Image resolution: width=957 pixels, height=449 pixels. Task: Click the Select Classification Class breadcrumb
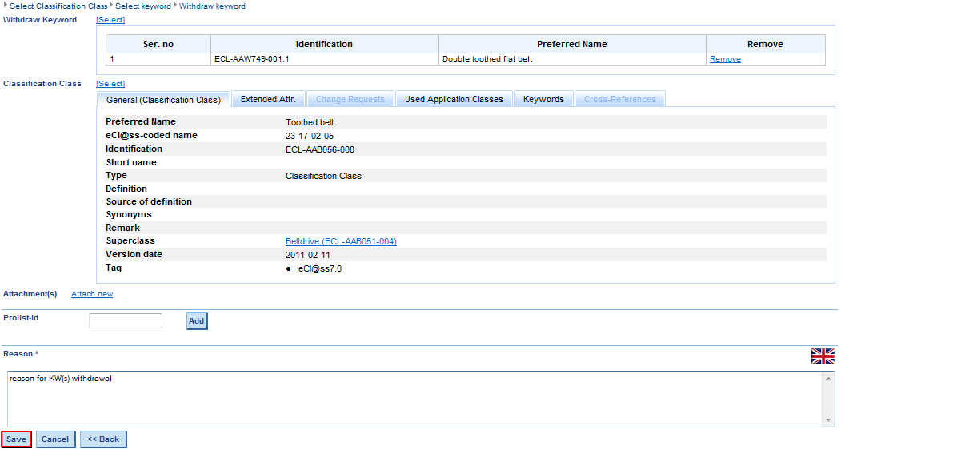pos(58,6)
